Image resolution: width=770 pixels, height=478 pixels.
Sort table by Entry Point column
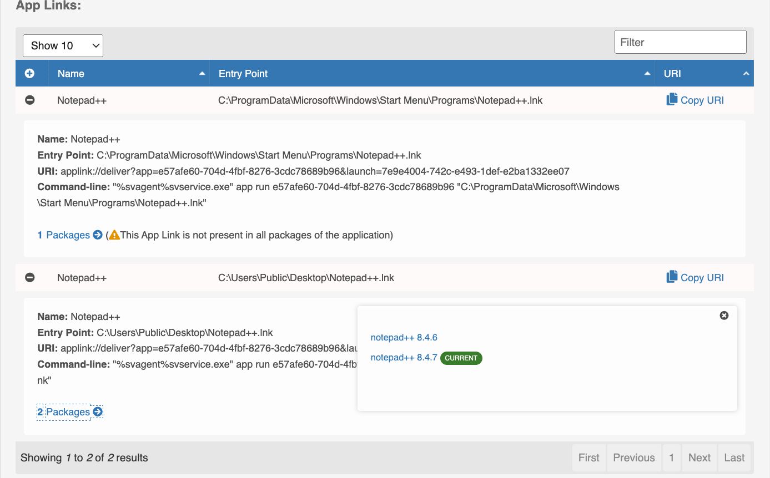(432, 73)
